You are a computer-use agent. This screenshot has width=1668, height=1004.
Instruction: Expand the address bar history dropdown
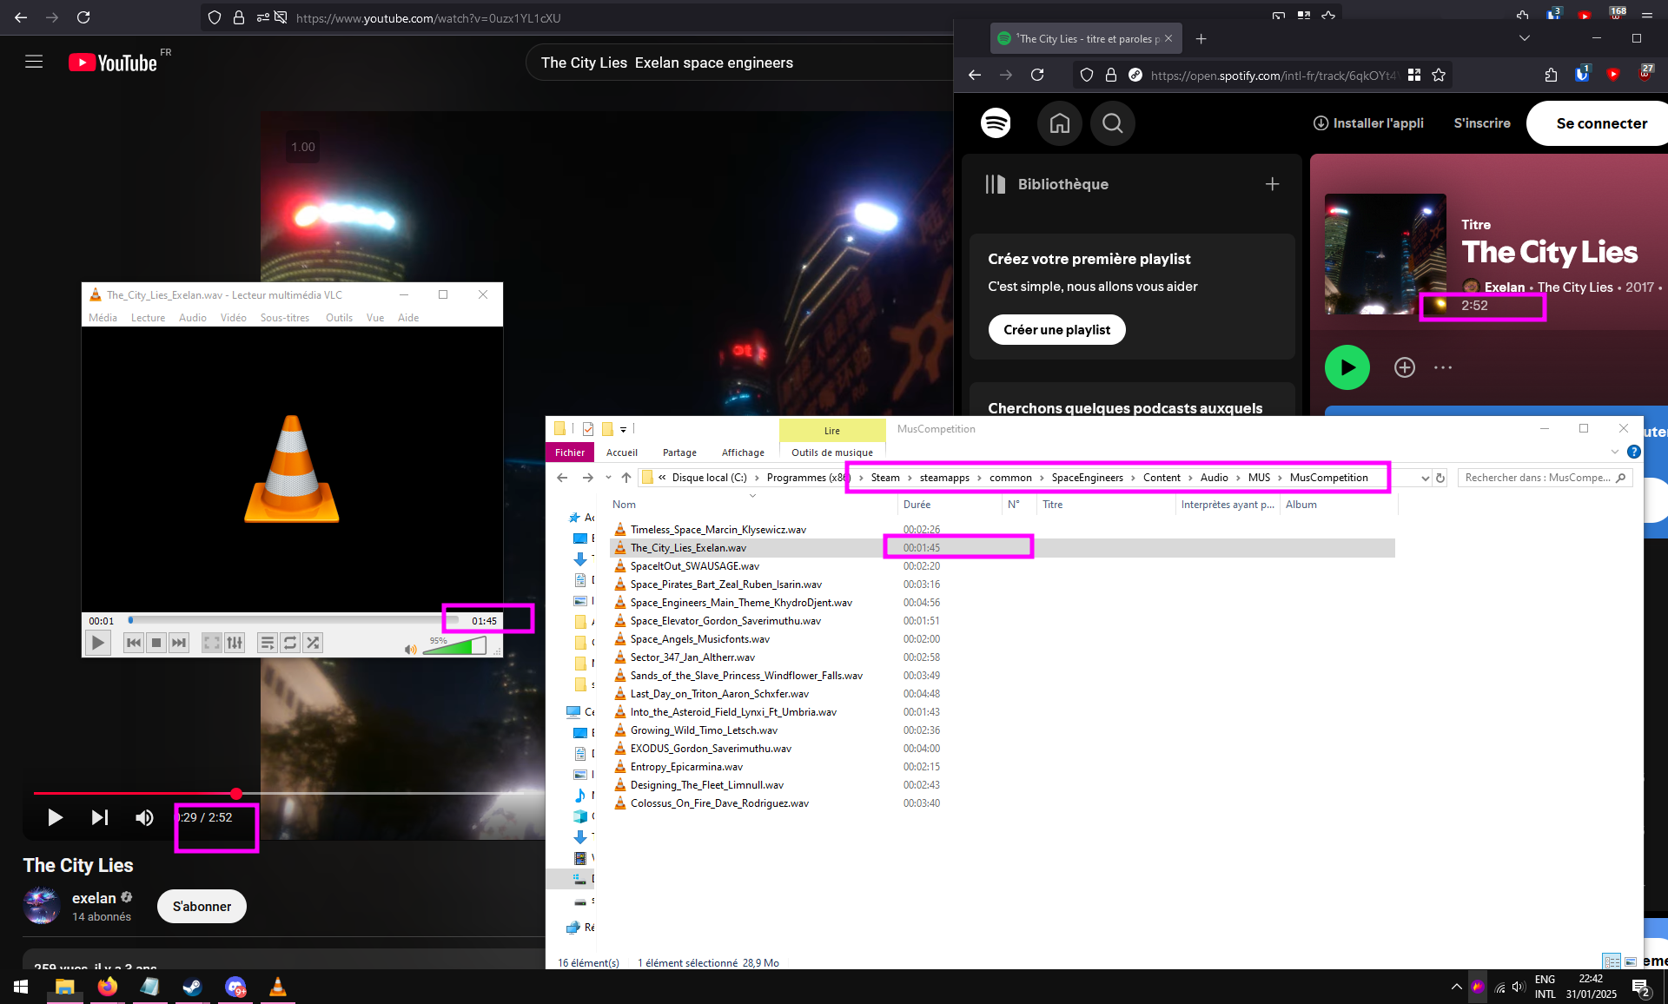(x=1425, y=478)
